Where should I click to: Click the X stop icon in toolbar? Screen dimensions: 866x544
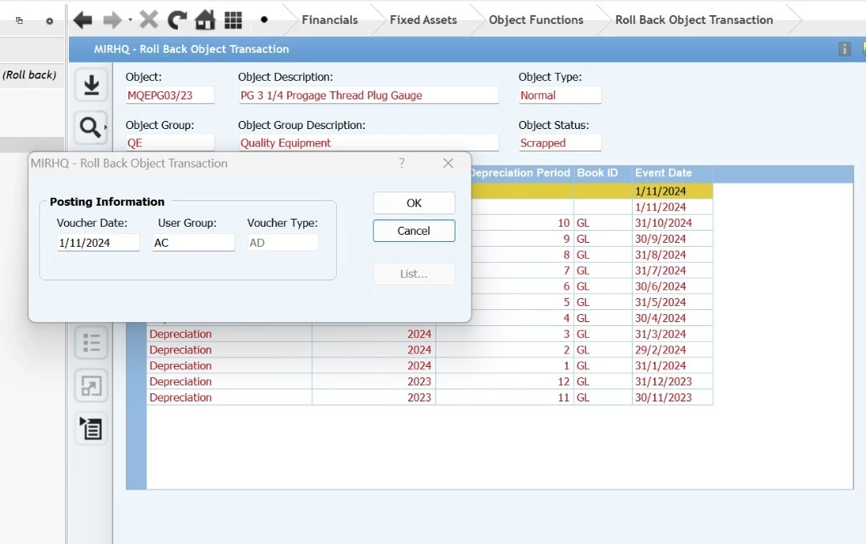pos(148,20)
